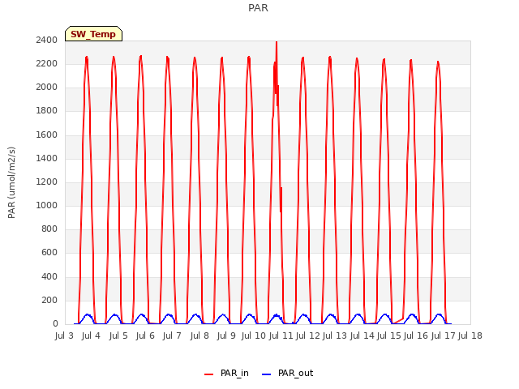This screenshot has height=389, width=519.
Task: Click the Jul 14 x-axis tick label
Action: [x=362, y=336]
